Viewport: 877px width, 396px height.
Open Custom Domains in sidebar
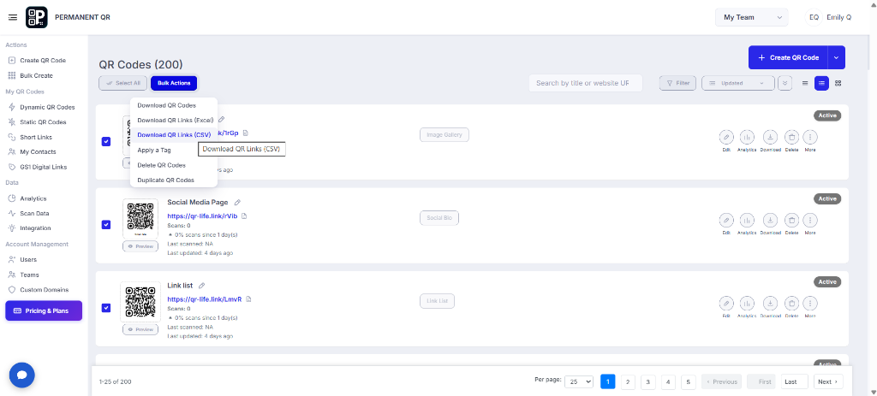45,290
